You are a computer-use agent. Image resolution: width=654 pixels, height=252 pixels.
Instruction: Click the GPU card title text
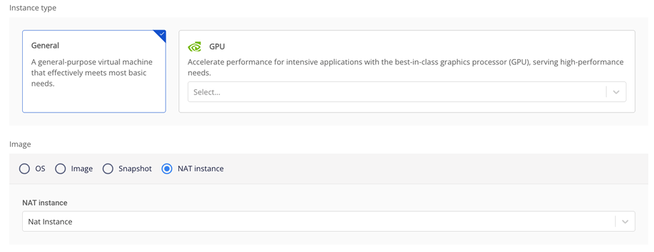(217, 47)
